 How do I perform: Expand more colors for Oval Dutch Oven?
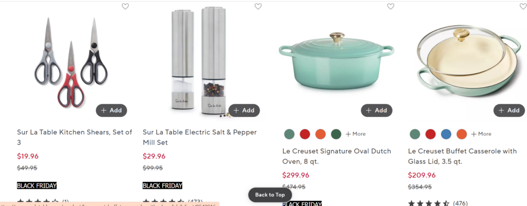[x=356, y=134]
